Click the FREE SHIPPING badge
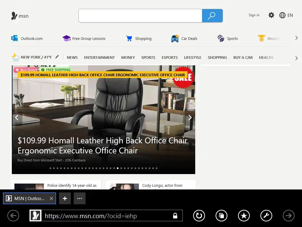Viewport: 302px width, 227px height. coord(56,70)
